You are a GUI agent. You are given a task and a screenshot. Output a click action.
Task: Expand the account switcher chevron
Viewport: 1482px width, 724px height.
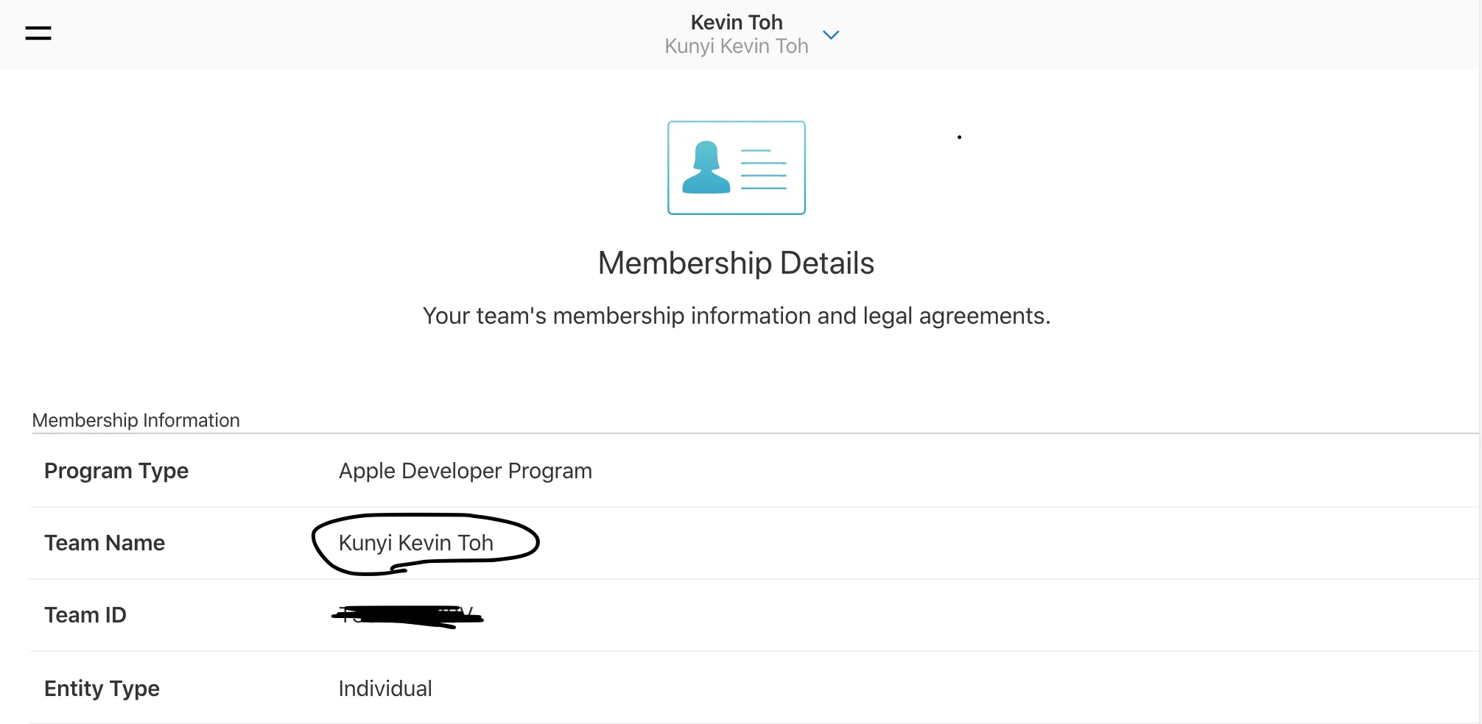pyautogui.click(x=831, y=35)
